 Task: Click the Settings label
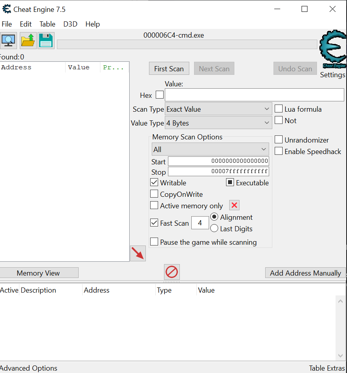point(332,75)
